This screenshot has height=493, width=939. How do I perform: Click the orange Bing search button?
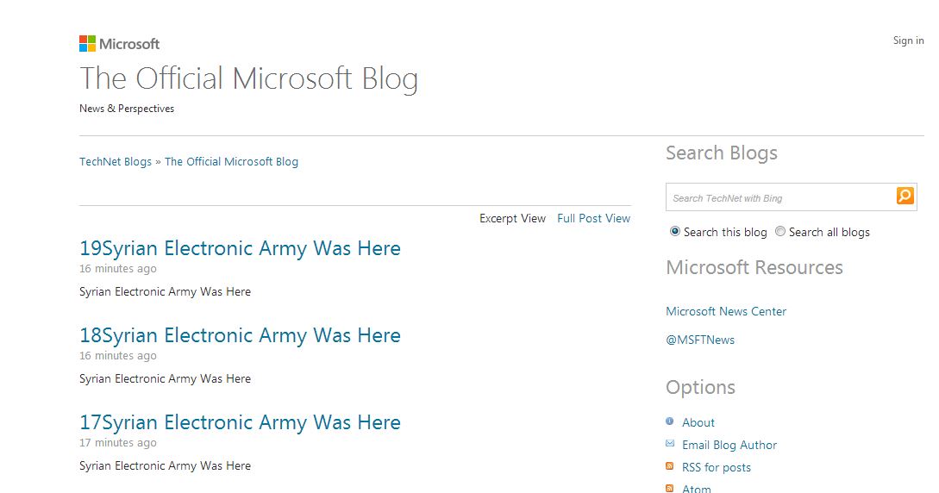pyautogui.click(x=905, y=196)
